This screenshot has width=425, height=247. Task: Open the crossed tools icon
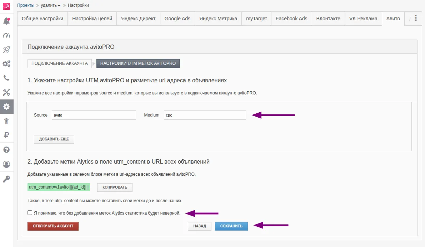(6, 92)
